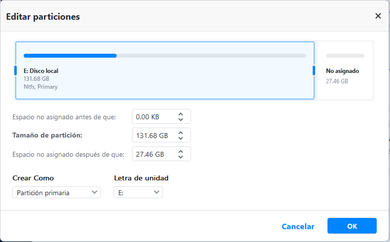Viewport: 390px width, 242px height.
Task: Increase Tamaño de partición value
Action: pos(181,133)
